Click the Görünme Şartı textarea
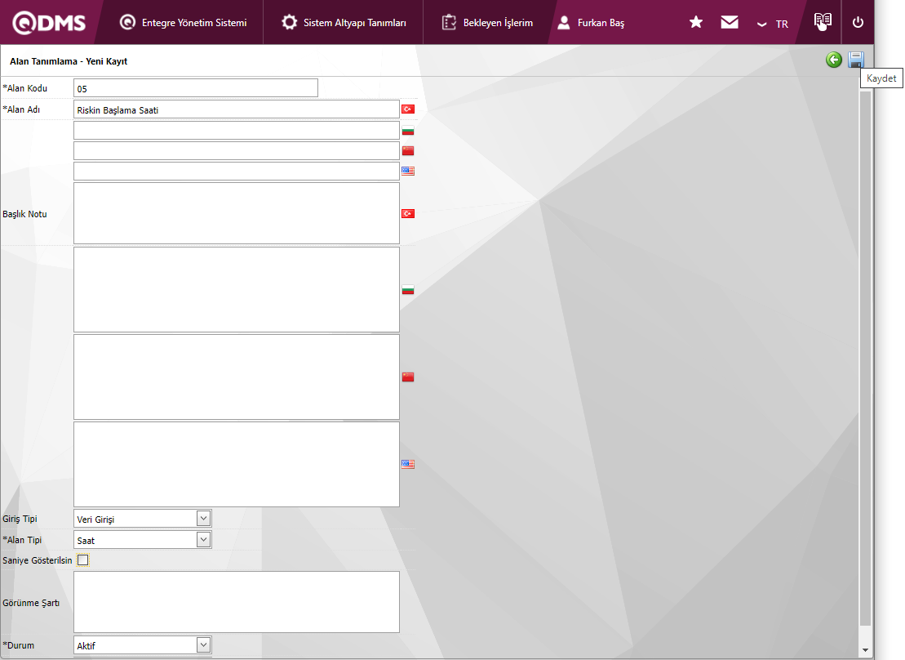Screen dimensions: 905x660 [x=237, y=602]
